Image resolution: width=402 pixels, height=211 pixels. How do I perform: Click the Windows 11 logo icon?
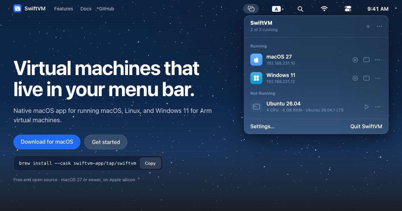click(256, 78)
